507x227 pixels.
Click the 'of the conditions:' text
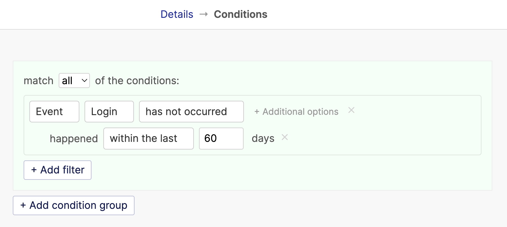click(x=137, y=81)
